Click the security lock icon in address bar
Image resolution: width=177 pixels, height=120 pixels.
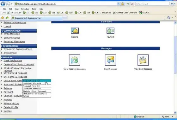122,4
